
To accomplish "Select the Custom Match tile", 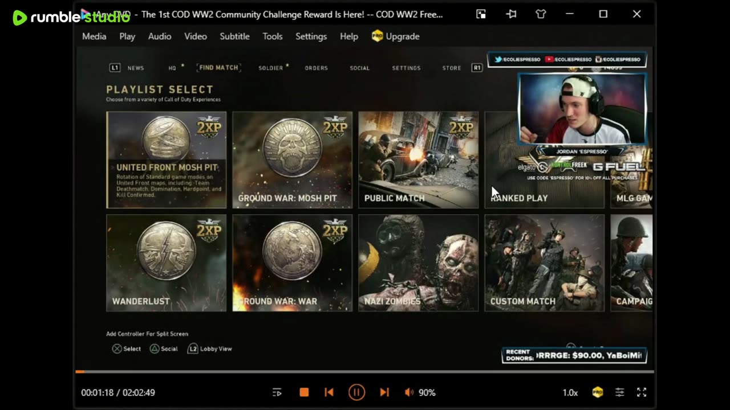I will [x=545, y=263].
